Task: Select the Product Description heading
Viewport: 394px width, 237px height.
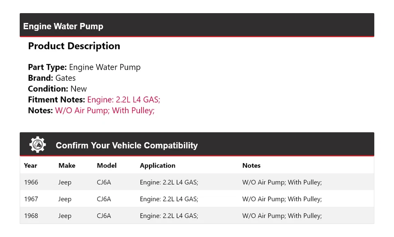Action: point(74,46)
